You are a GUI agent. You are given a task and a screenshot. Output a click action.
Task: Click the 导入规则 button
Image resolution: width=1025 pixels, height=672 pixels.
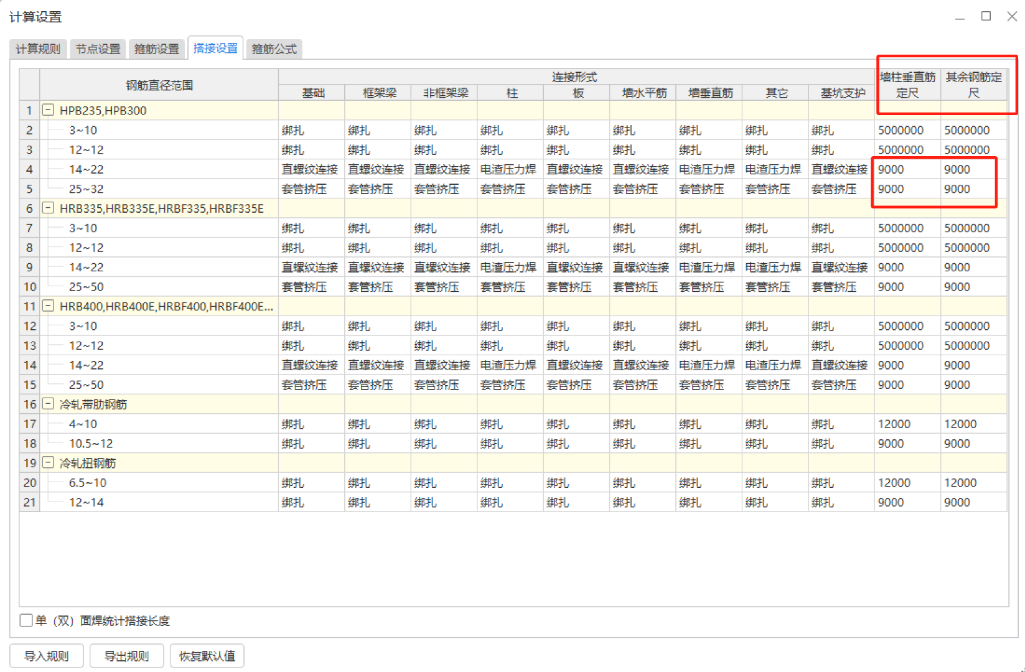pyautogui.click(x=47, y=656)
